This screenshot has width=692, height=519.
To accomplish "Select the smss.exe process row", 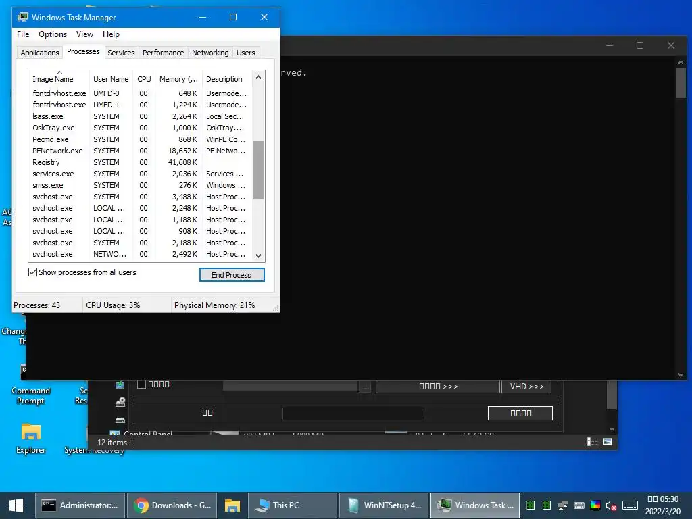I will point(141,185).
